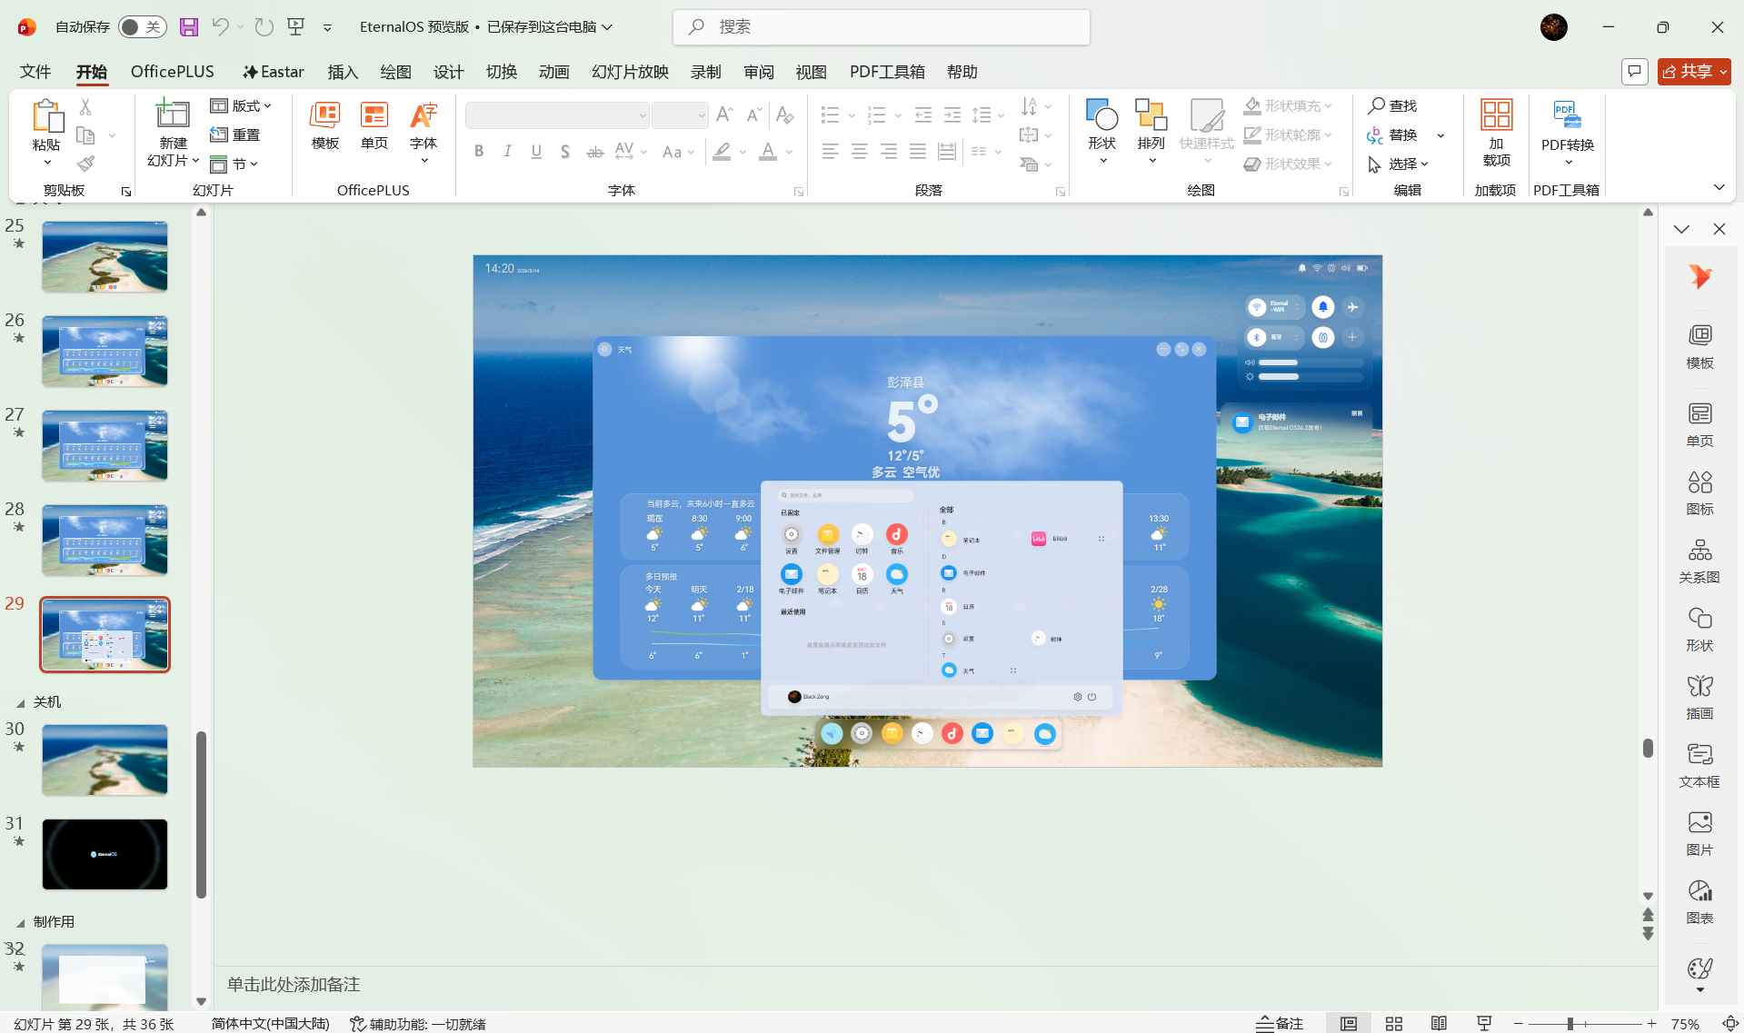Viewport: 1744px width, 1033px height.
Task: Toggle the 自动保存 AutoSave switch
Action: pyautogui.click(x=142, y=27)
